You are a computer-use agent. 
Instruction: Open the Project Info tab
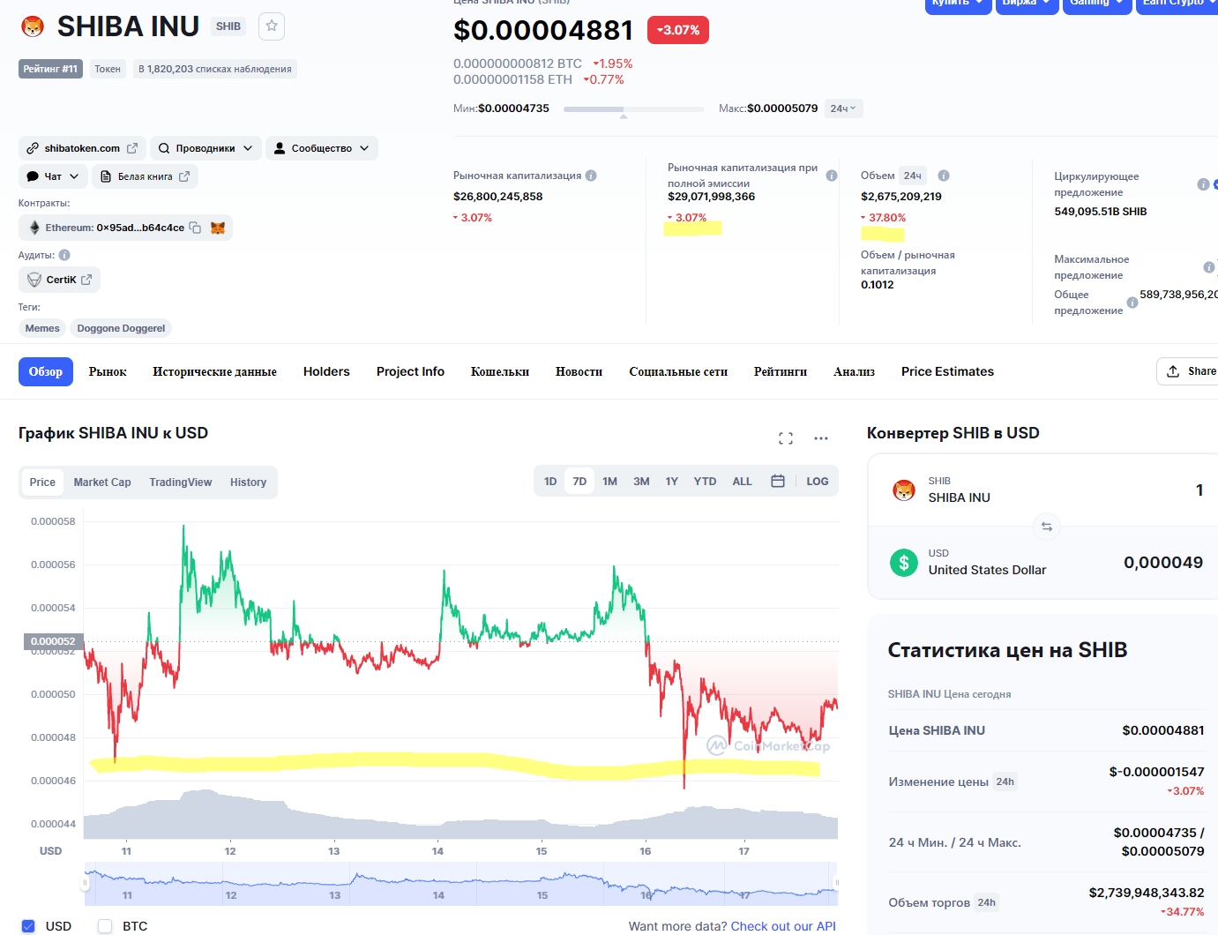point(410,371)
